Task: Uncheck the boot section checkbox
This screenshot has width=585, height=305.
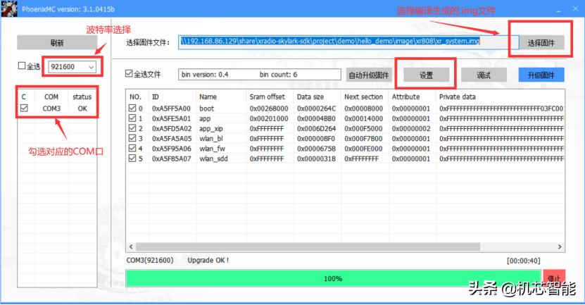Action: point(132,108)
